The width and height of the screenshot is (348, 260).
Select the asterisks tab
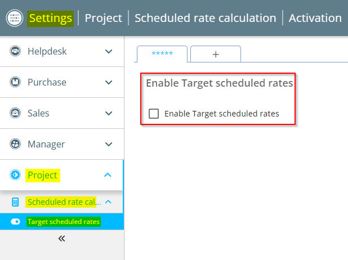(162, 53)
